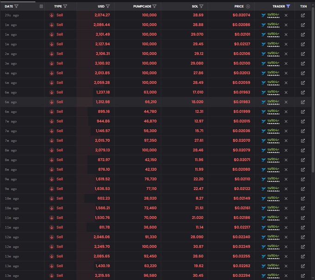Open the DATE column filter
The height and width of the screenshot is (280, 315).
pyautogui.click(x=17, y=6)
